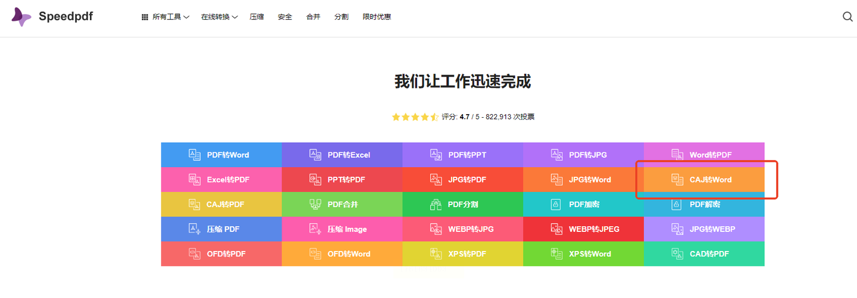
Task: Click the five-star rating stars
Action: point(415,117)
